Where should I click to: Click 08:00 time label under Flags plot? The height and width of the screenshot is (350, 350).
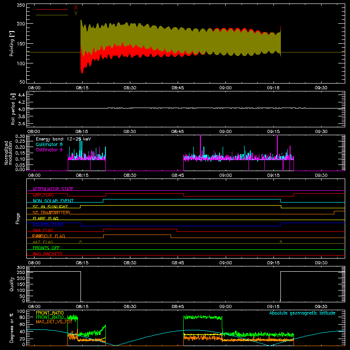coord(34,263)
